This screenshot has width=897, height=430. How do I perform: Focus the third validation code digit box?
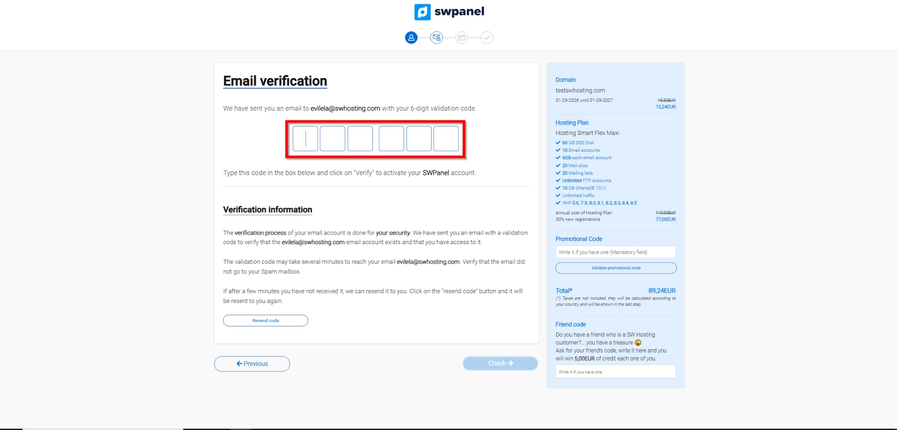360,139
